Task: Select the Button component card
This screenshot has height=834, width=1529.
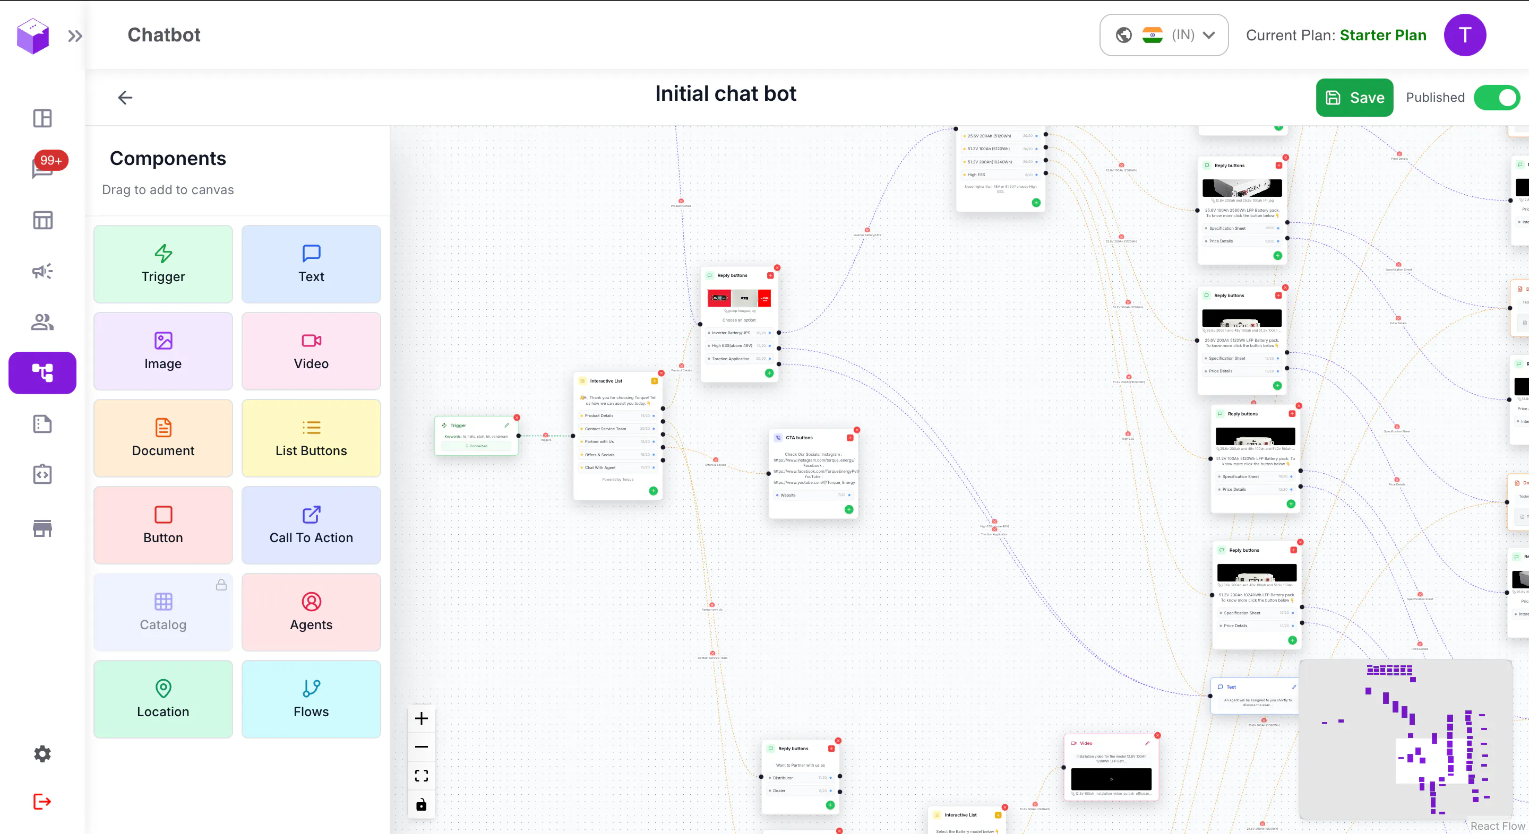Action: pos(163,525)
